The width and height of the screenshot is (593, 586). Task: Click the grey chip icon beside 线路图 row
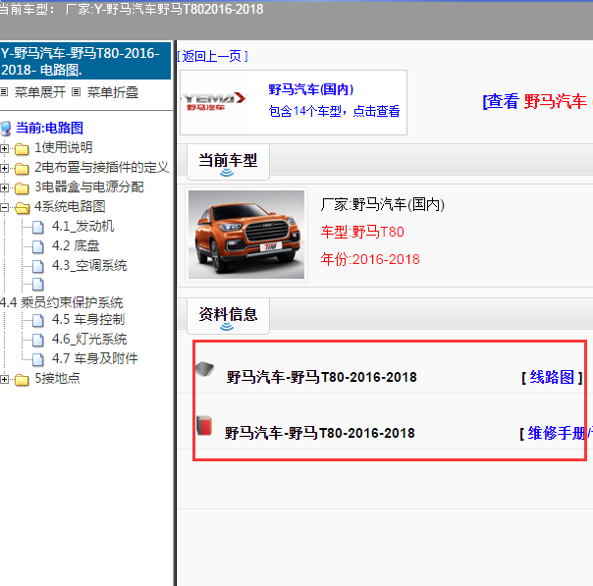coord(204,369)
